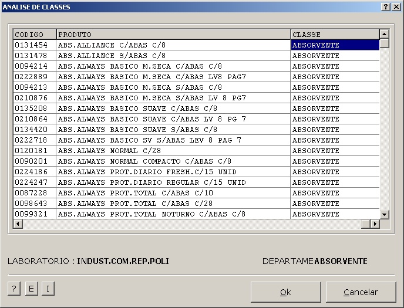The width and height of the screenshot is (404, 308).
Task: Open the title bar help button
Action: click(x=385, y=7)
